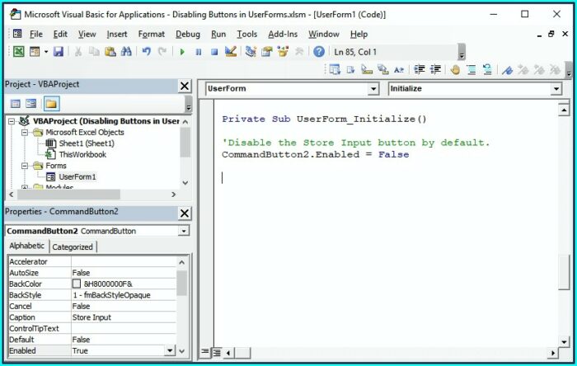
Task: Select ThisWorkbook in project tree
Action: (x=82, y=154)
